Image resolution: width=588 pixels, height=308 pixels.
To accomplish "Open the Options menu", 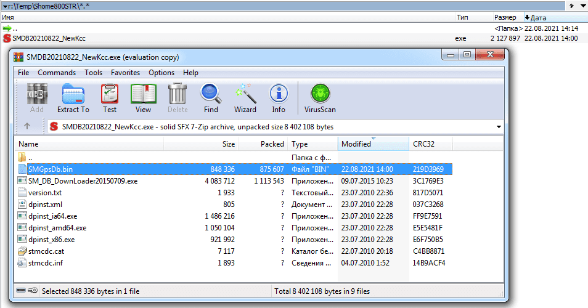I will 161,73.
